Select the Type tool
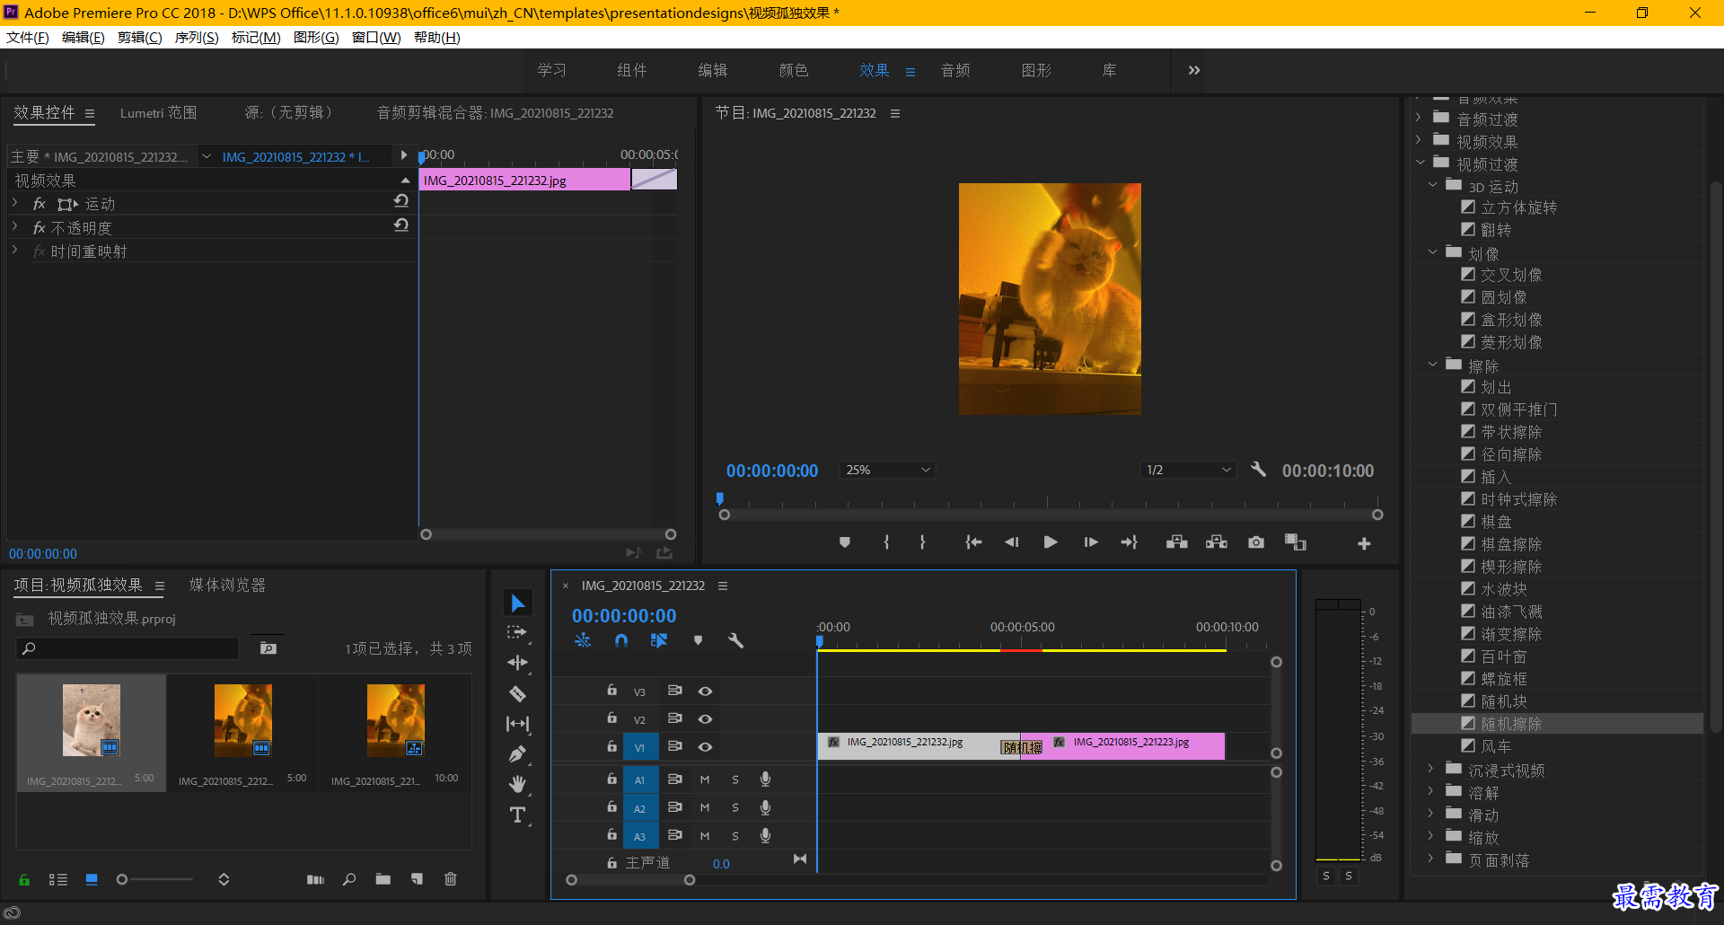This screenshot has width=1724, height=925. click(x=517, y=815)
